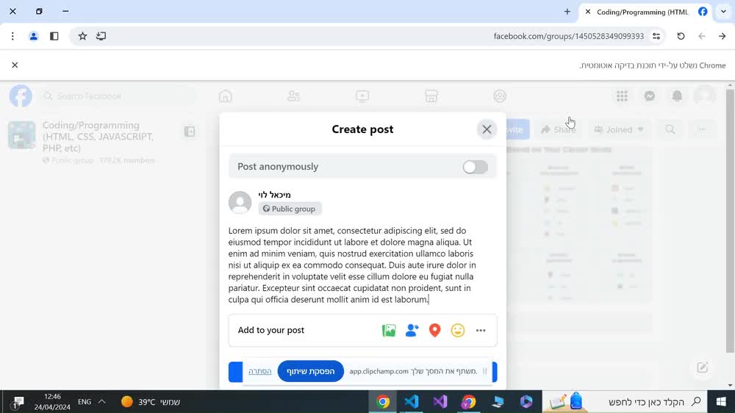Open a new browser tab

567,12
